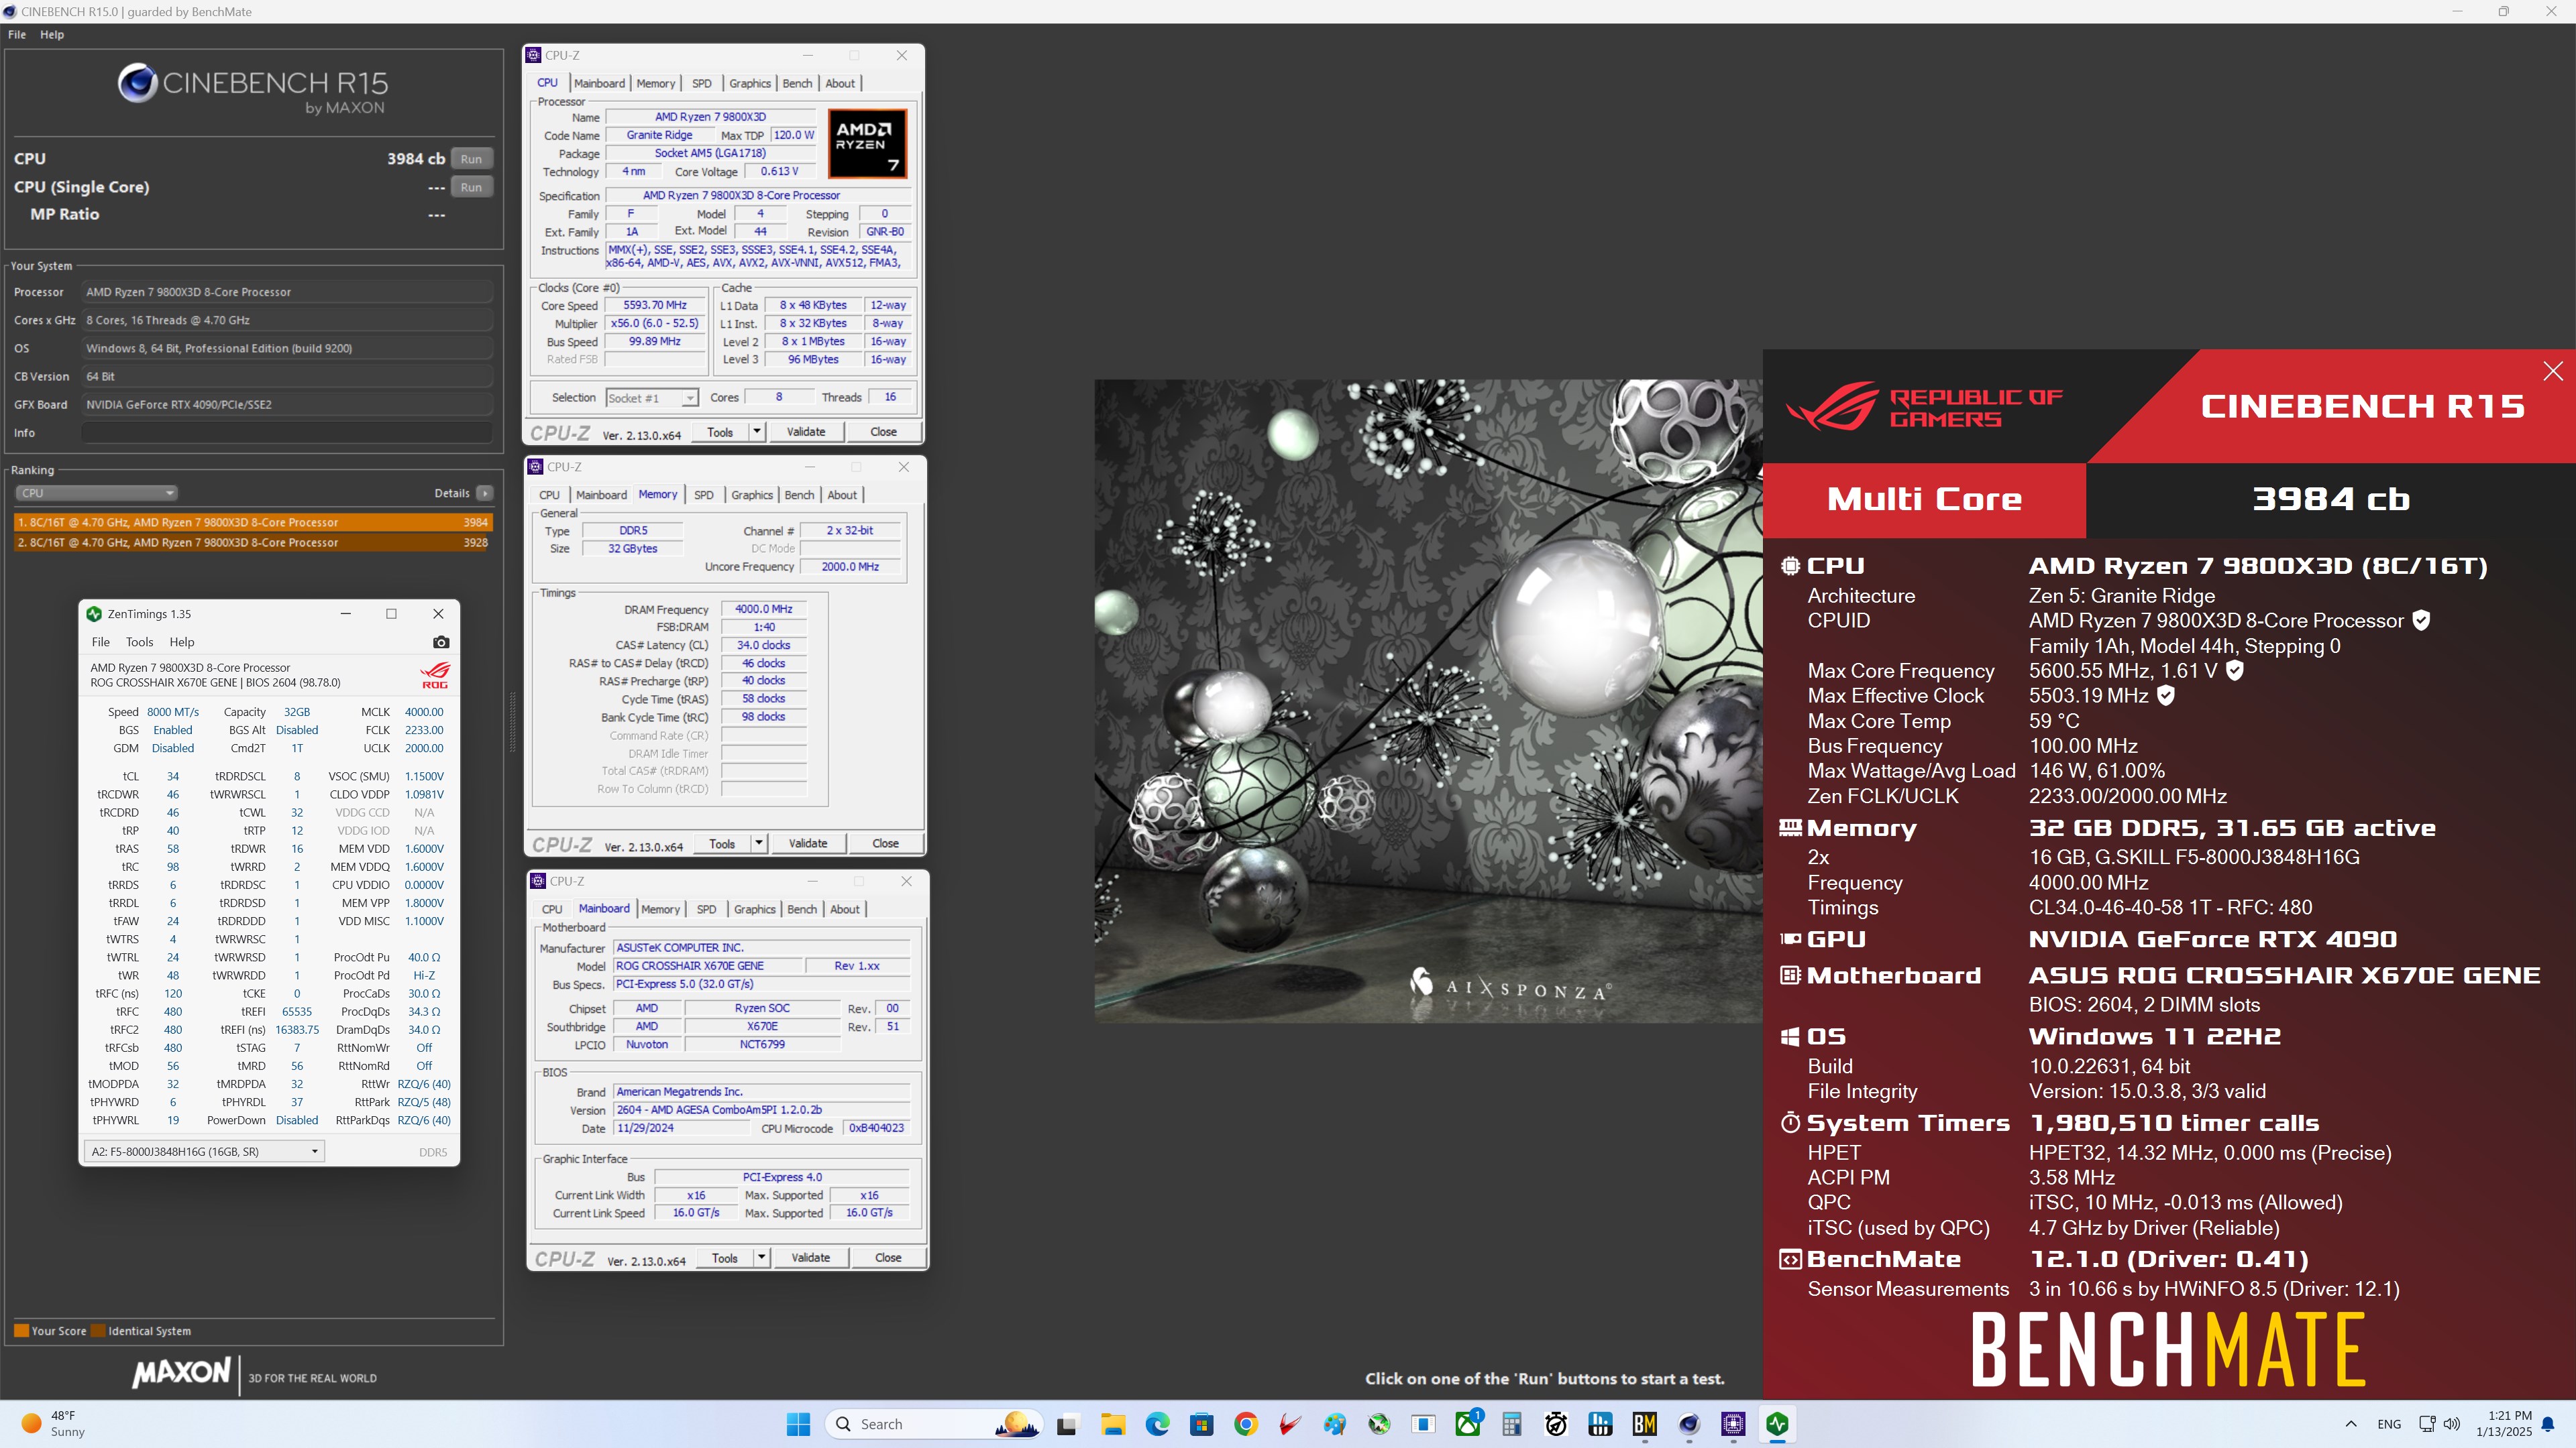Viewport: 2576px width, 1448px height.
Task: Open the weather widget showing 48°F Sunny
Action: coord(52,1424)
